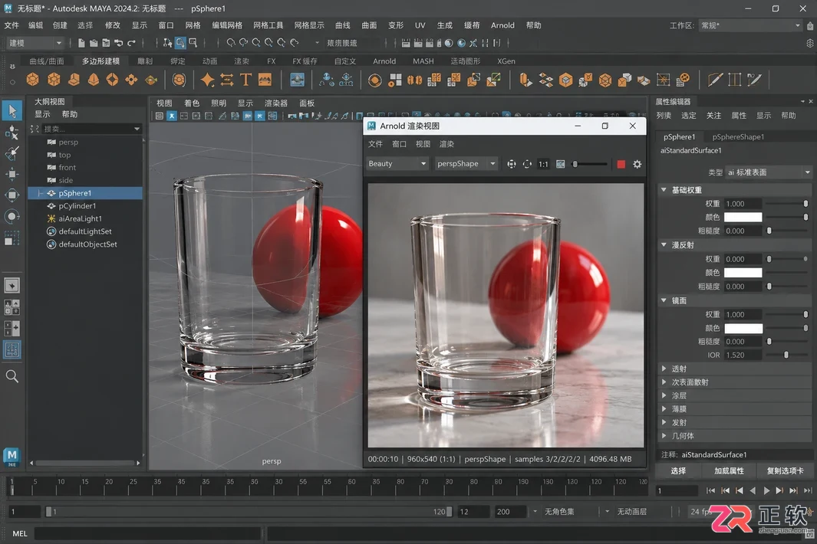Click the 镜面 颜色 color swatch
The width and height of the screenshot is (817, 544).
(743, 328)
